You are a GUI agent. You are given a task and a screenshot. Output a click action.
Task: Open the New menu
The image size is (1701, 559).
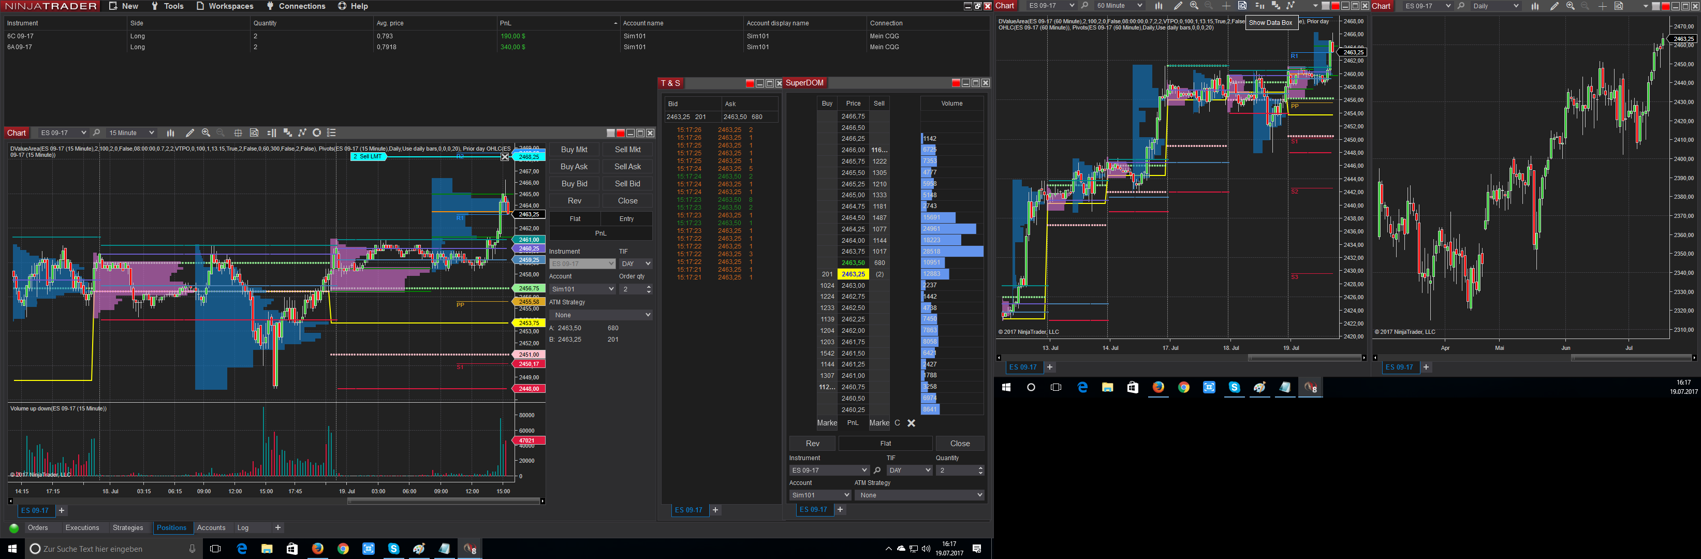point(124,6)
